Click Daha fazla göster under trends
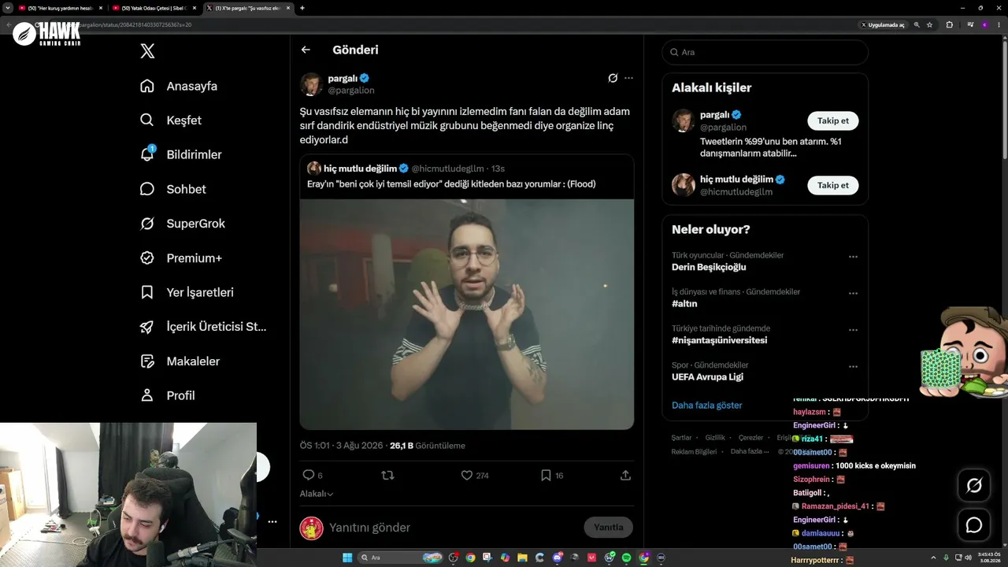Image resolution: width=1008 pixels, height=567 pixels. pos(706,405)
